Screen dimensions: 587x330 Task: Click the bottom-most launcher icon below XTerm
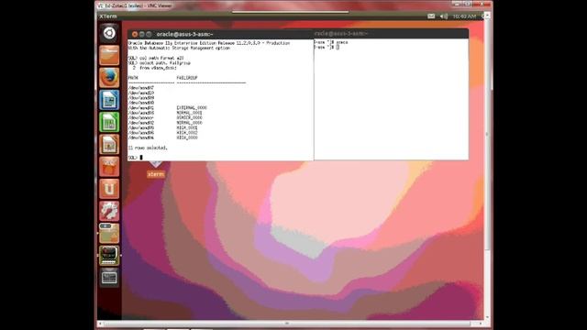click(x=109, y=278)
